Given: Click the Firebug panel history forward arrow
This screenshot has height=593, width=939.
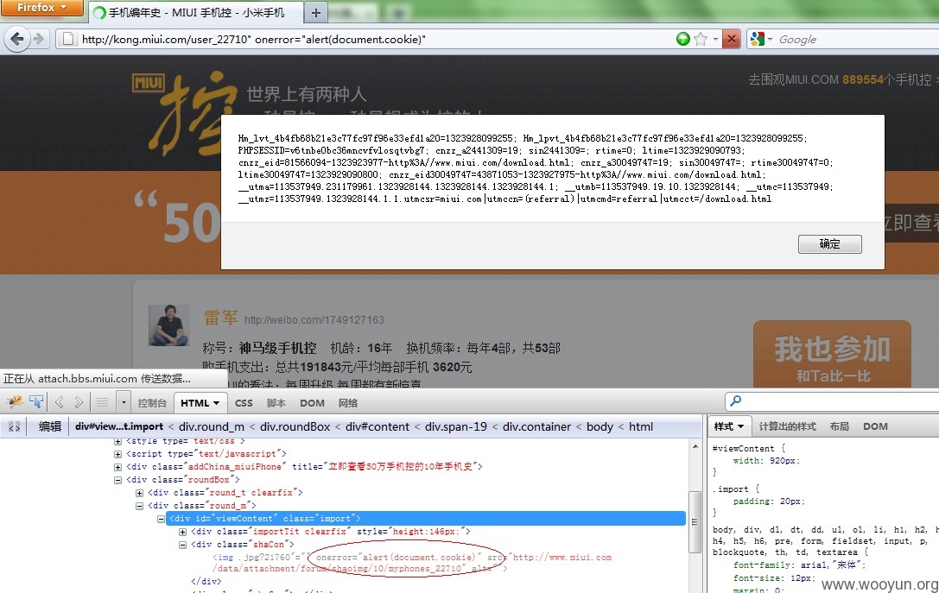Looking at the screenshot, I should pos(79,403).
